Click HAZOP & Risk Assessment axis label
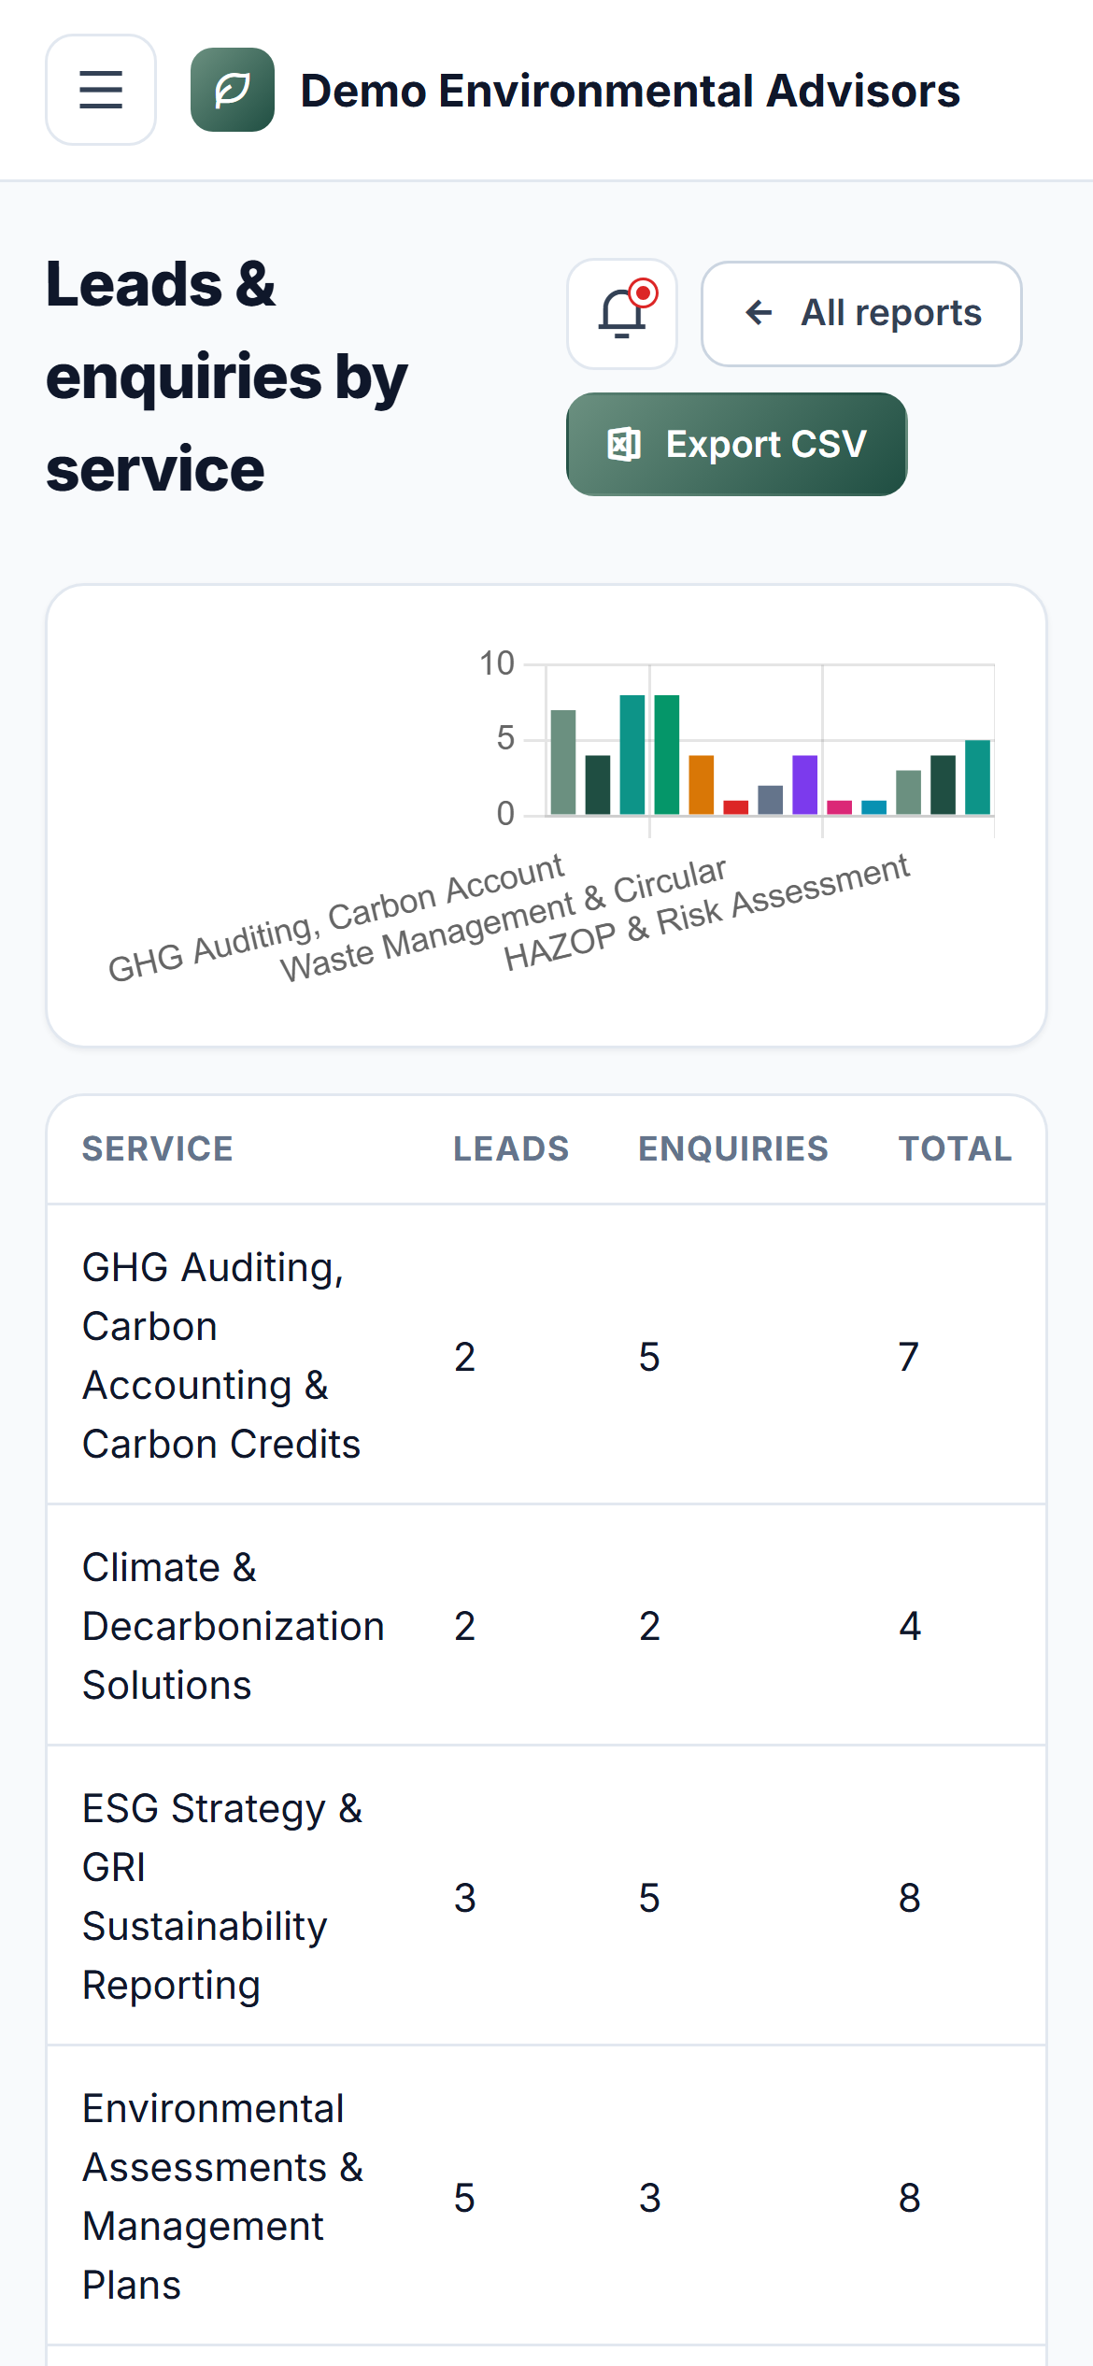This screenshot has width=1093, height=2366. tap(706, 913)
